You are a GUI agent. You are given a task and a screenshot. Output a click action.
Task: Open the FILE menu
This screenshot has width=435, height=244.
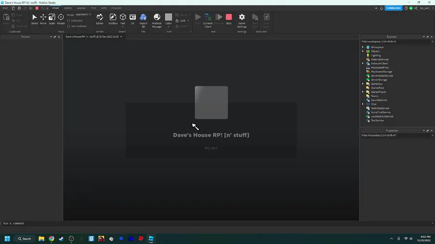(x=5, y=8)
